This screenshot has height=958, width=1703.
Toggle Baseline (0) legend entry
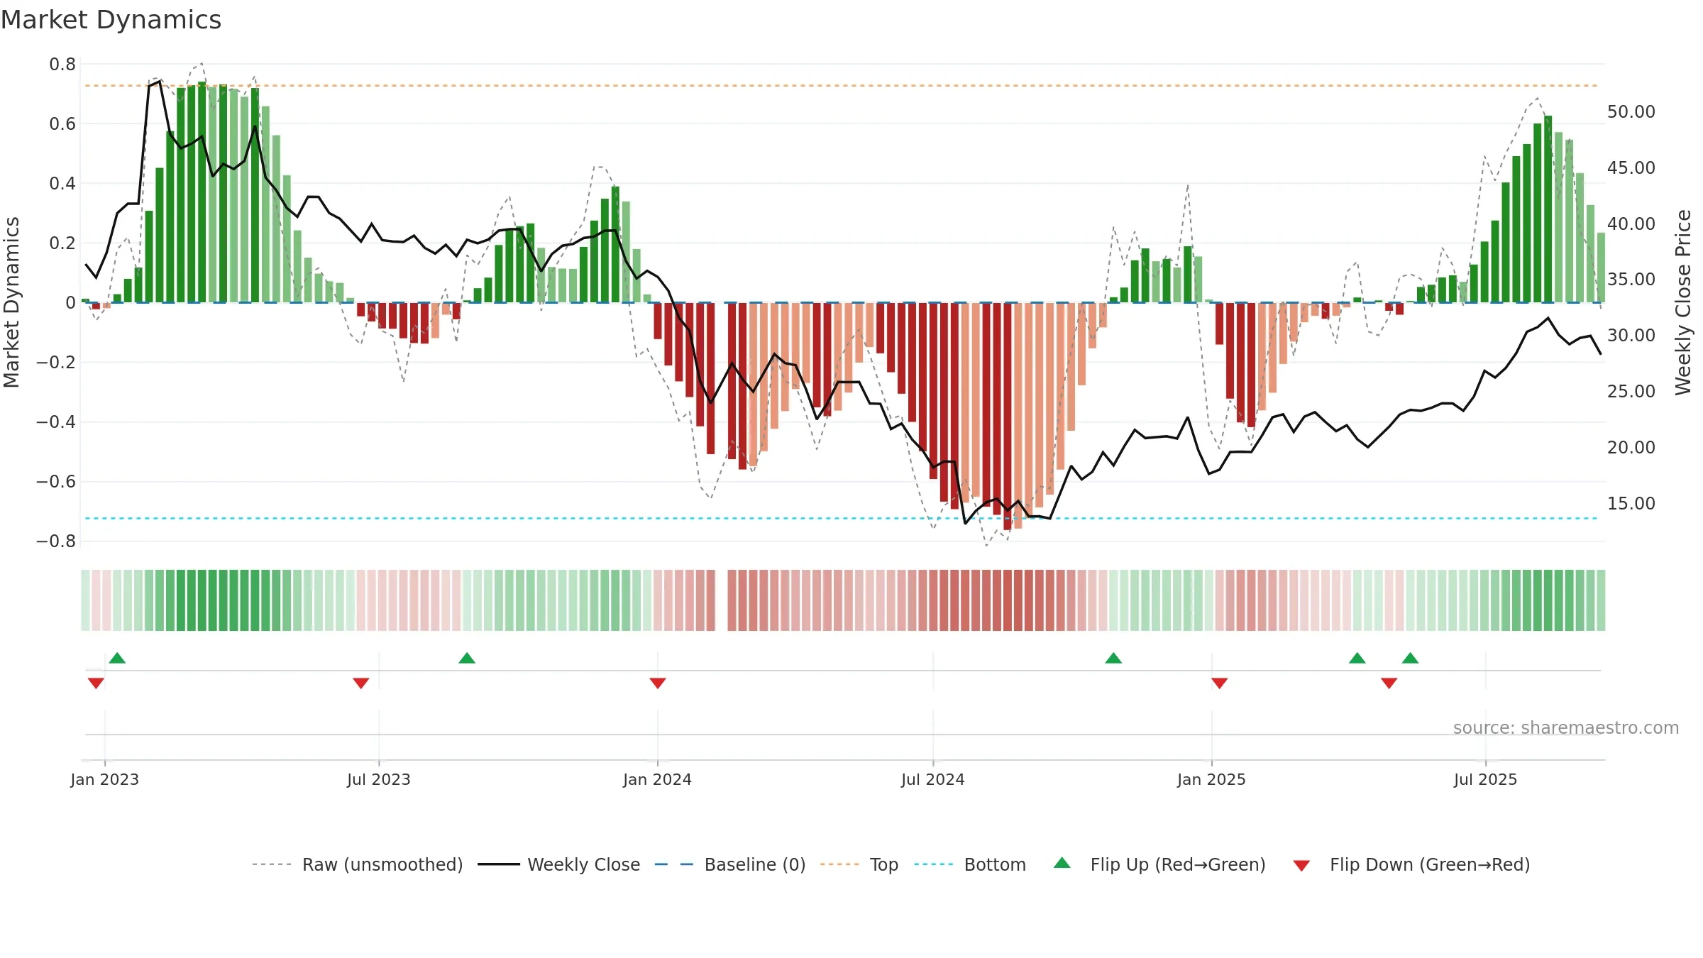point(730,864)
